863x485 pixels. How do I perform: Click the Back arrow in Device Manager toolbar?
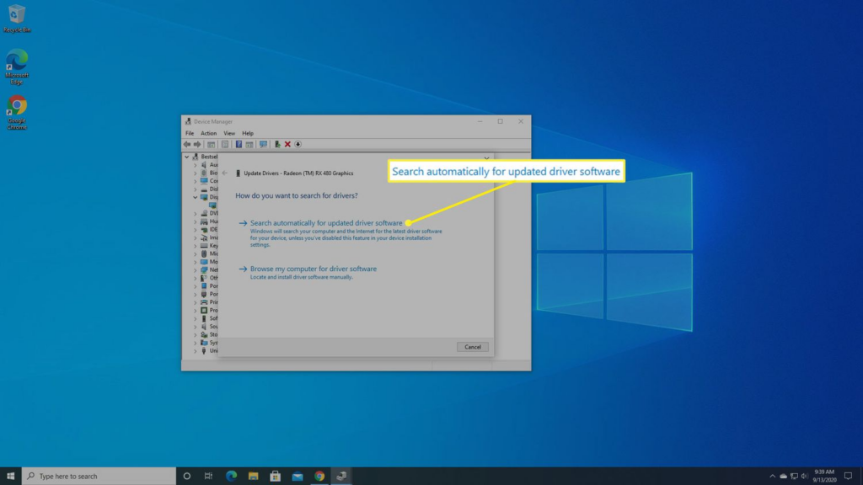tap(187, 144)
